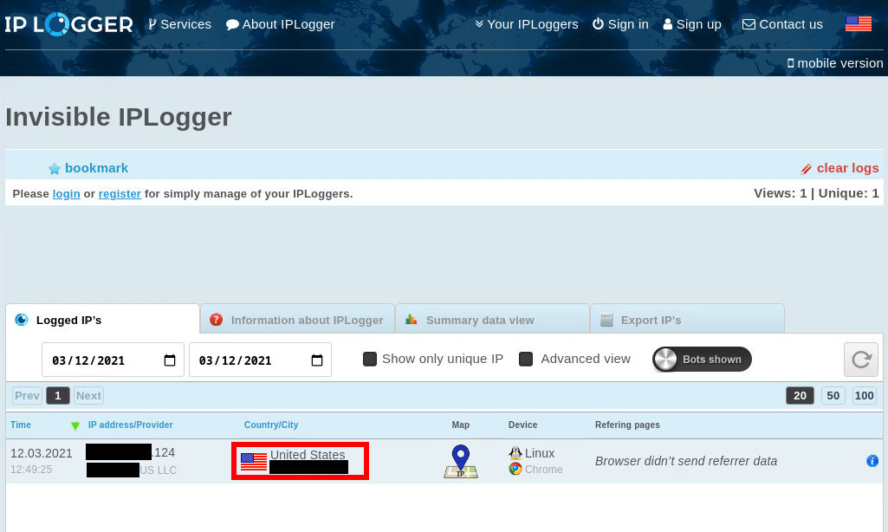Click the IP Logger logo

(69, 24)
